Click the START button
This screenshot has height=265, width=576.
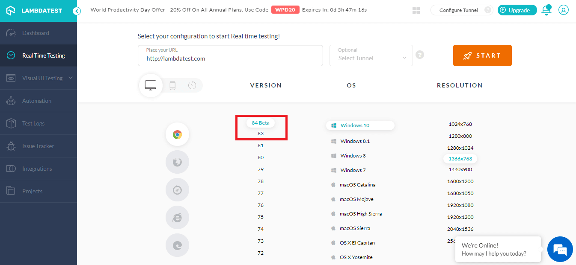pyautogui.click(x=482, y=55)
